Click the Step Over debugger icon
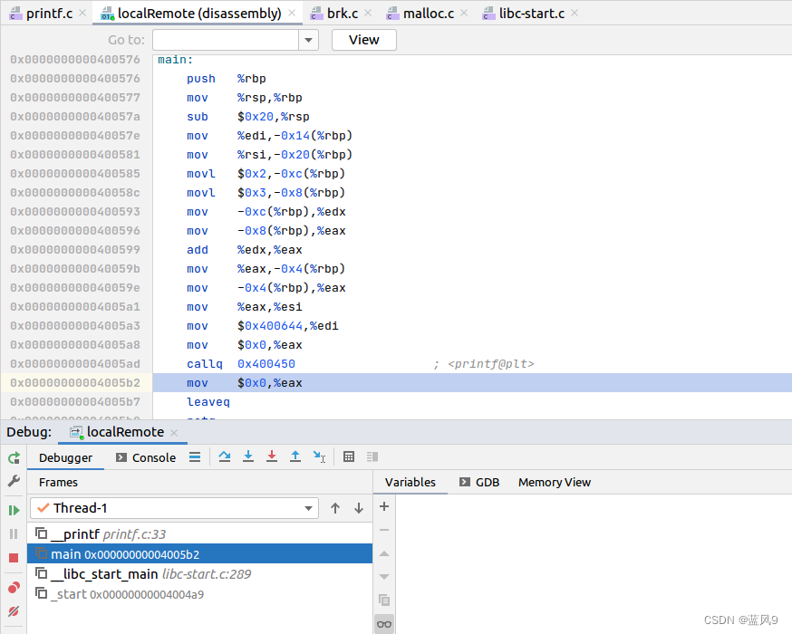This screenshot has width=792, height=634. point(224,456)
